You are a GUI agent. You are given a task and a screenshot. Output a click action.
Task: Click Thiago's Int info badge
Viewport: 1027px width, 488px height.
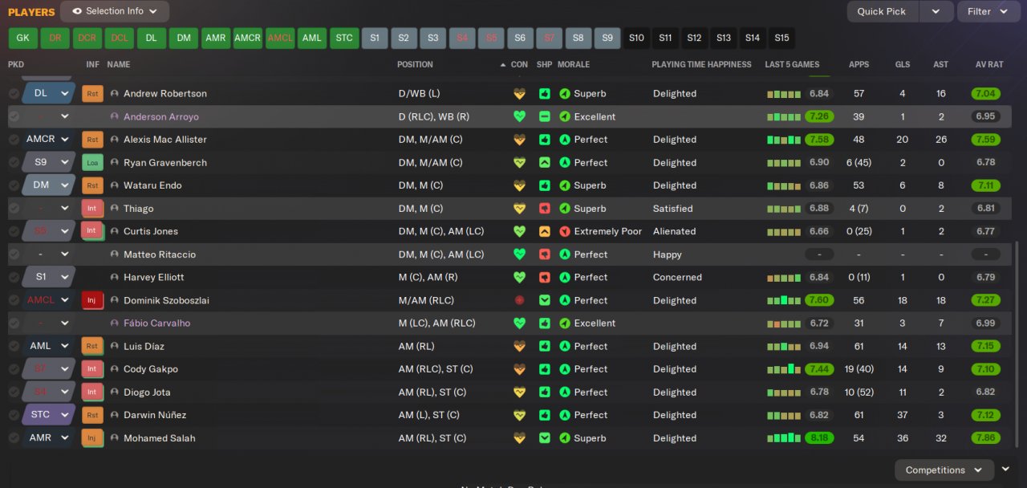pyautogui.click(x=92, y=209)
